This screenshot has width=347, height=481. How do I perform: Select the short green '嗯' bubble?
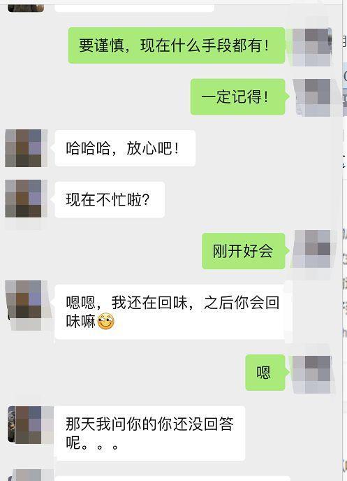point(265,373)
